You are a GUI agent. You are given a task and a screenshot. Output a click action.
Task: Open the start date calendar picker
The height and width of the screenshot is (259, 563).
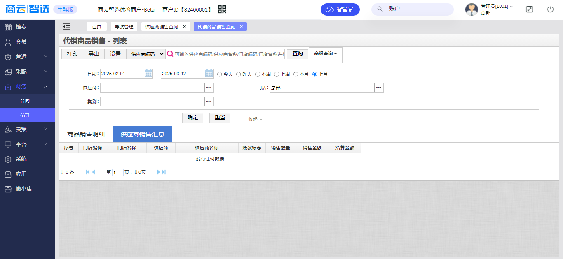(148, 74)
